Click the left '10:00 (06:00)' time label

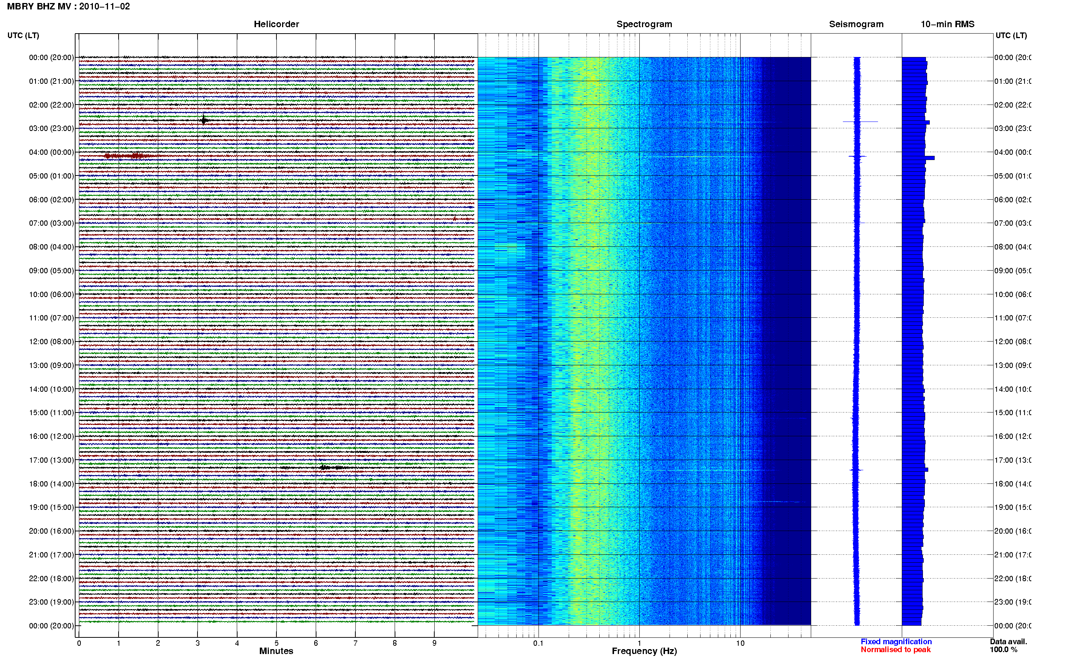(x=51, y=294)
